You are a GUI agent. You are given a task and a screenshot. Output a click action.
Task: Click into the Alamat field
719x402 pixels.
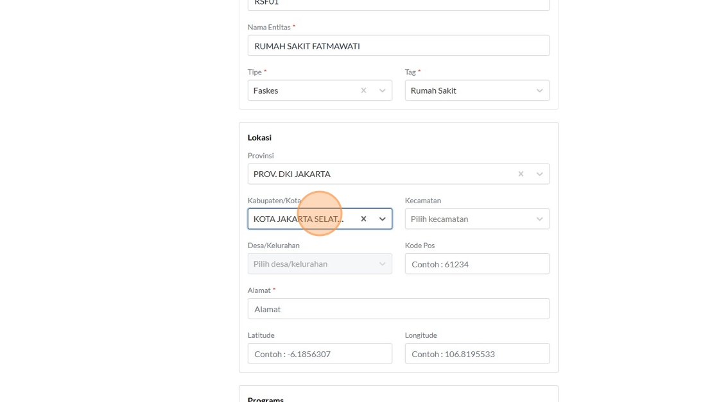[x=398, y=308]
